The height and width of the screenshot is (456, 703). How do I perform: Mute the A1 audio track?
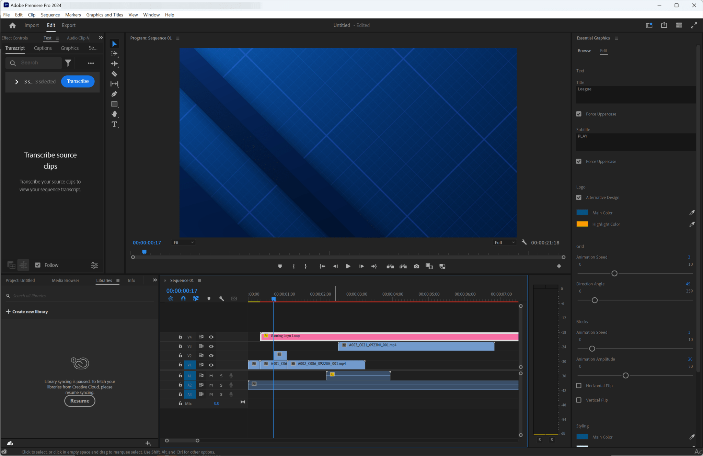point(211,376)
